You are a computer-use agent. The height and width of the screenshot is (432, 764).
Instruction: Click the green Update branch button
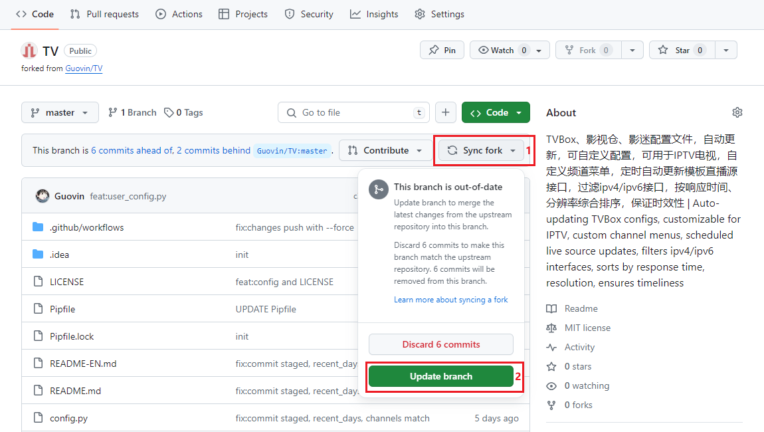tap(441, 376)
